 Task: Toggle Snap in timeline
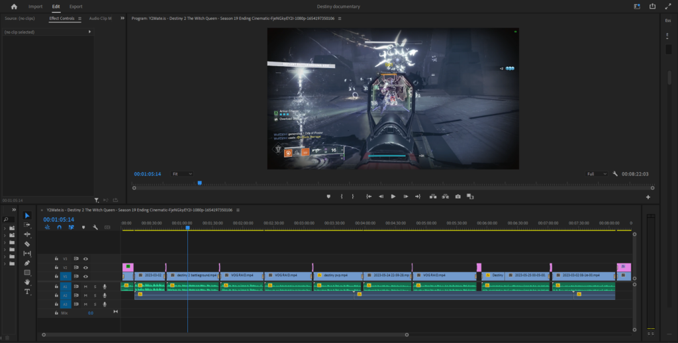tap(59, 227)
